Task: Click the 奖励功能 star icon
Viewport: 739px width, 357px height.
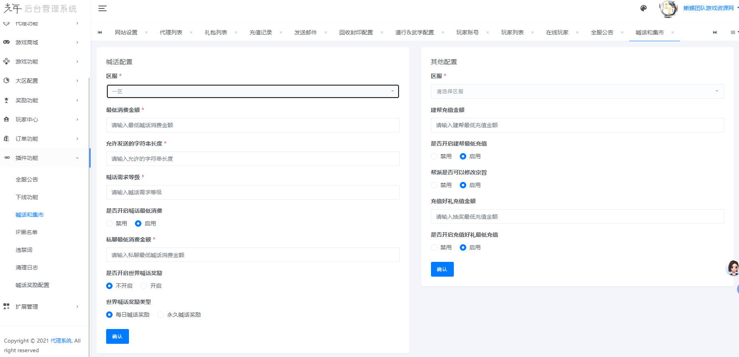Action: pyautogui.click(x=6, y=100)
